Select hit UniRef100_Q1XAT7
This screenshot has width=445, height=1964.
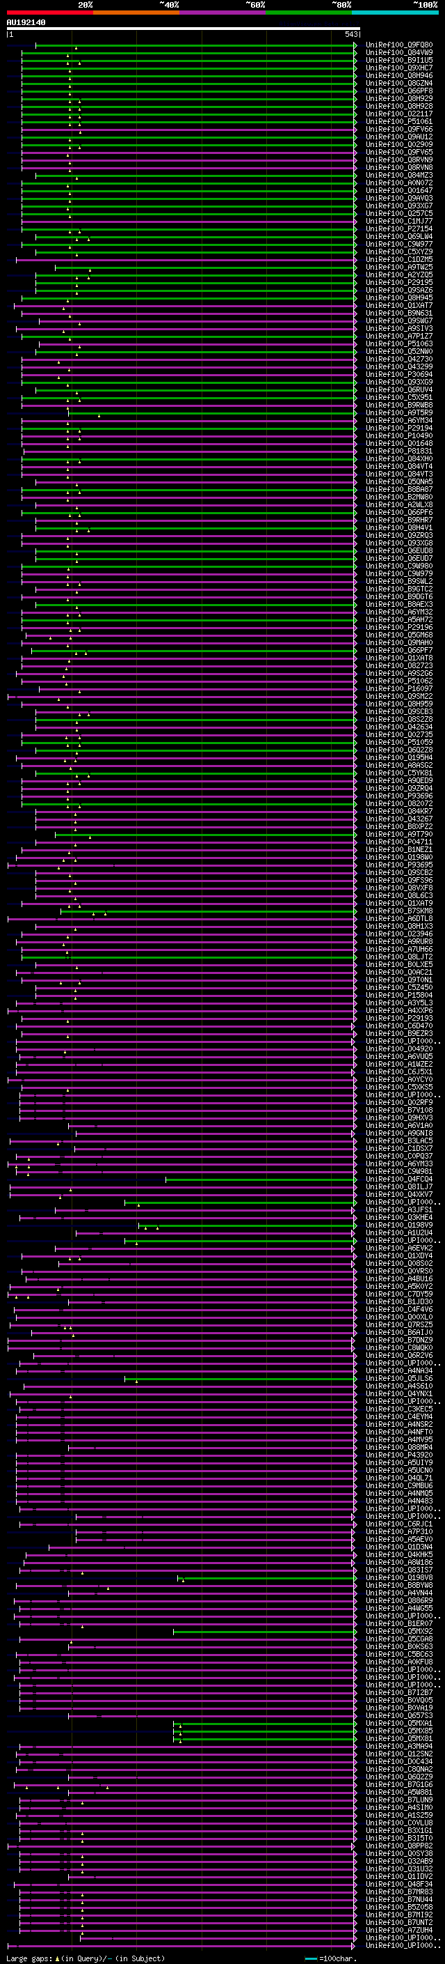click(x=399, y=306)
